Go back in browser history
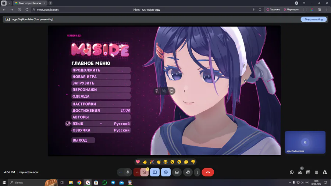 4,10
